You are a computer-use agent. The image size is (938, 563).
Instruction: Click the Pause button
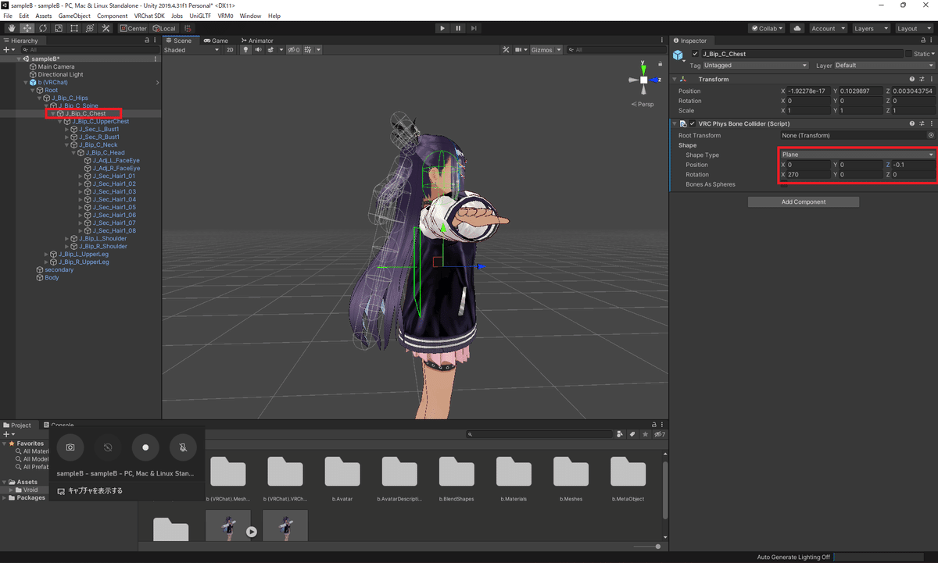458,28
